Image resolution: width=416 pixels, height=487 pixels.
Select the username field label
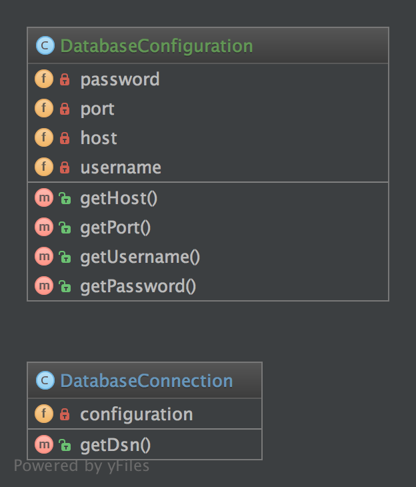pos(121,167)
